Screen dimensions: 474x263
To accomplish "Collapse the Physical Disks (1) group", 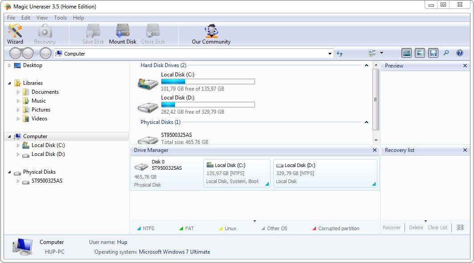I will [366, 122].
